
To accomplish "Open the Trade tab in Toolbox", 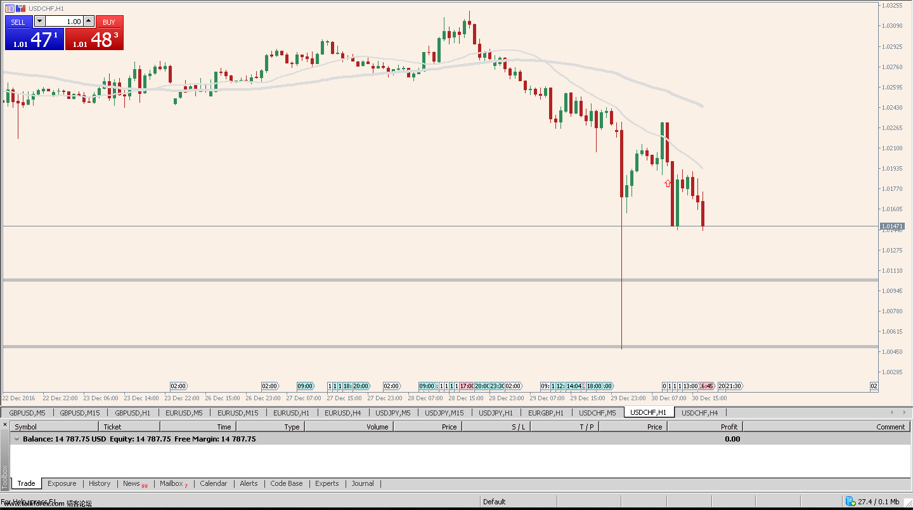I will tap(26, 483).
